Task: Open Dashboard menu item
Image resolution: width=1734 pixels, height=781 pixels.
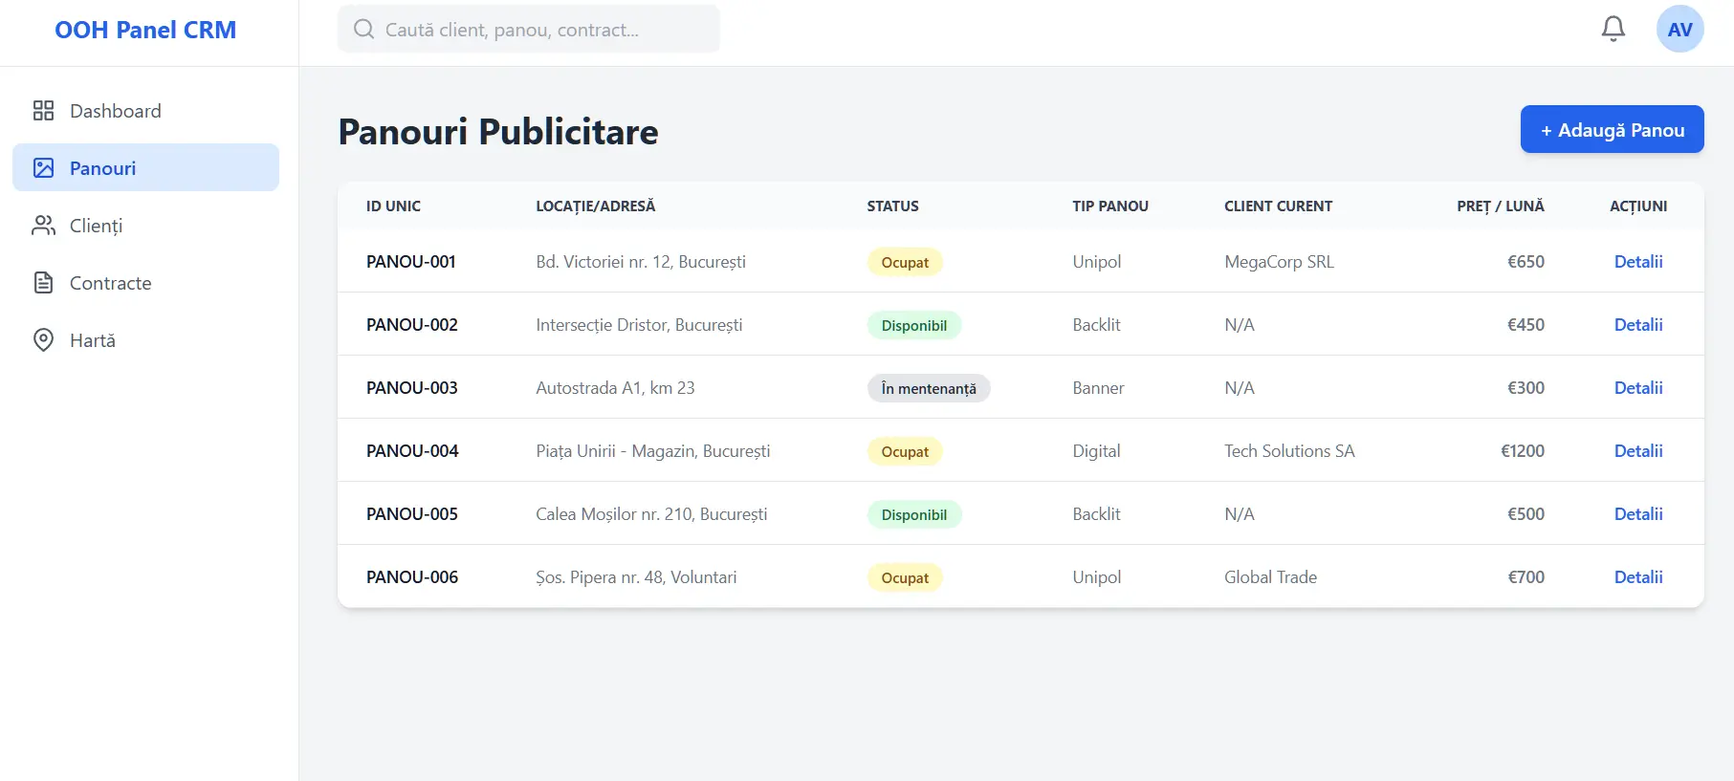Action: 145,111
